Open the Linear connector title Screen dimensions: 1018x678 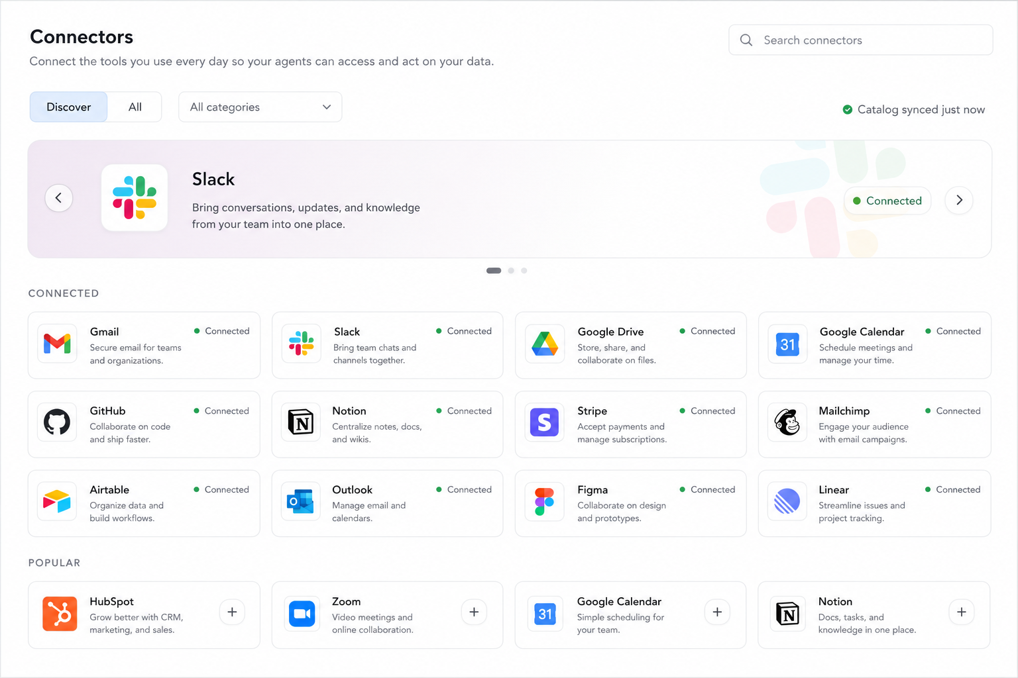click(834, 489)
